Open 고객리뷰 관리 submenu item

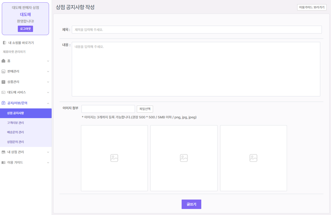pos(15,123)
